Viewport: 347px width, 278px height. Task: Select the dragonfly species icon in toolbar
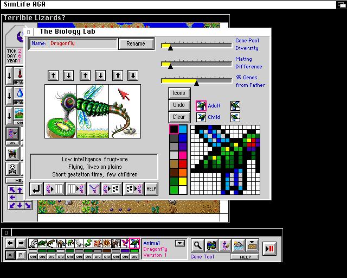134,243
